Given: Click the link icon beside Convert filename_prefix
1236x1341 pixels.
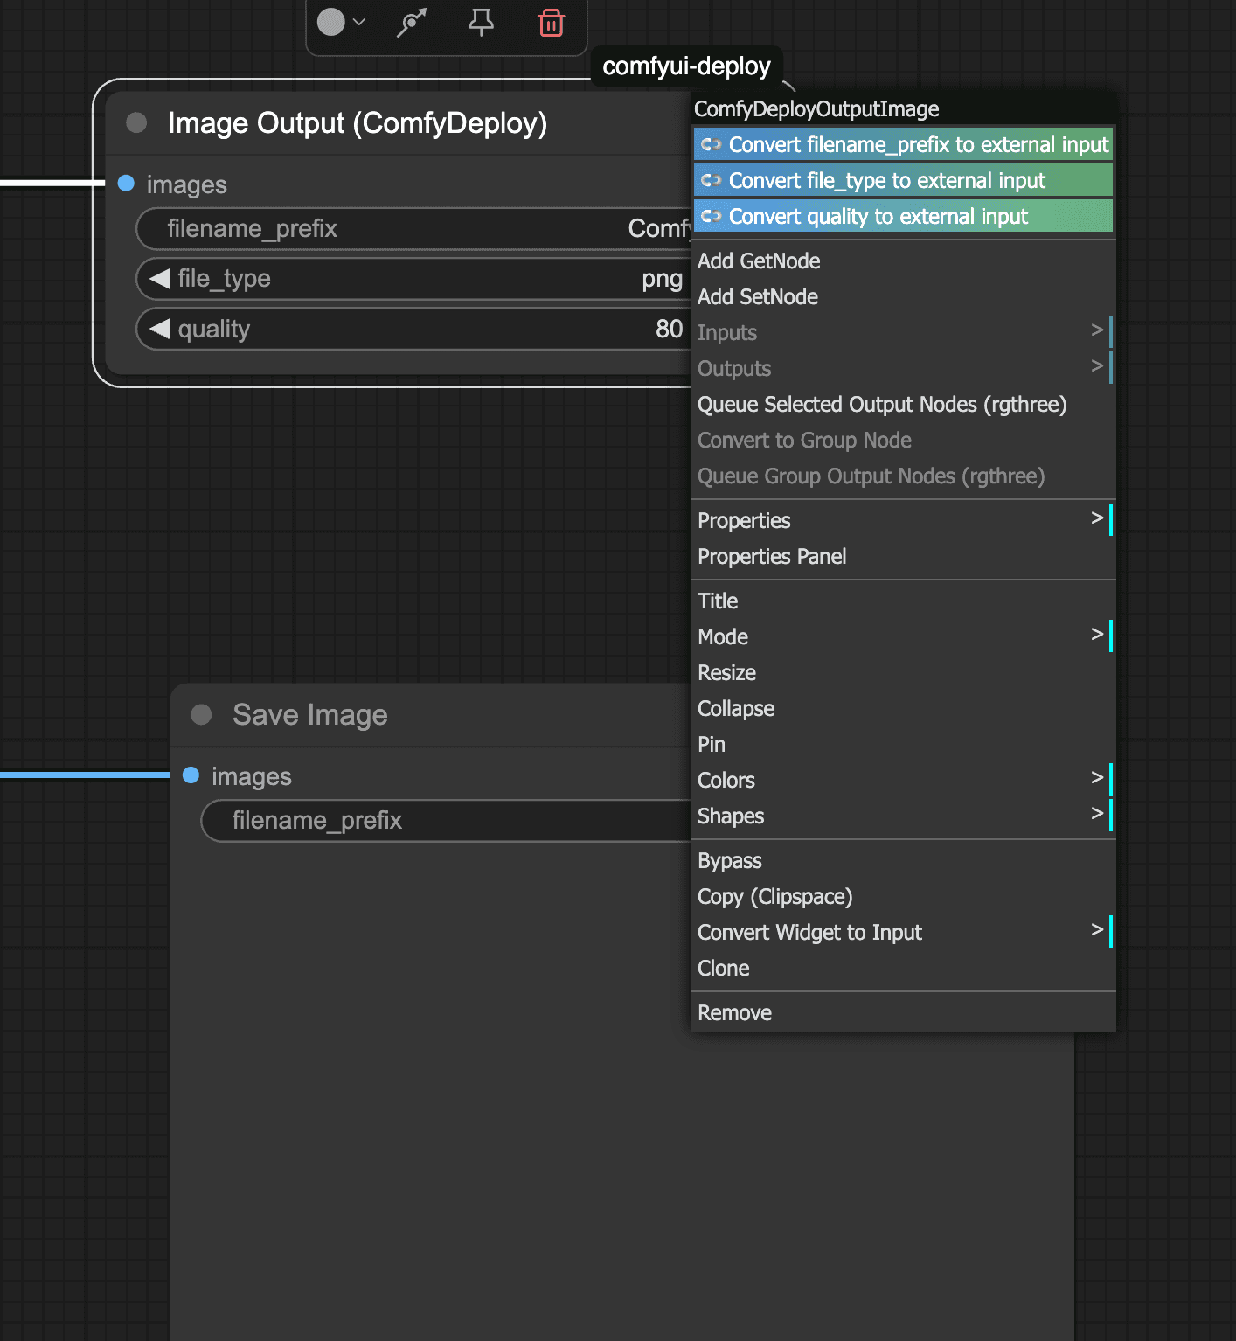Looking at the screenshot, I should click(x=711, y=145).
